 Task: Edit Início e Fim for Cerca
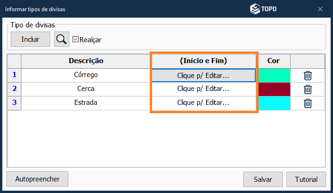(203, 89)
